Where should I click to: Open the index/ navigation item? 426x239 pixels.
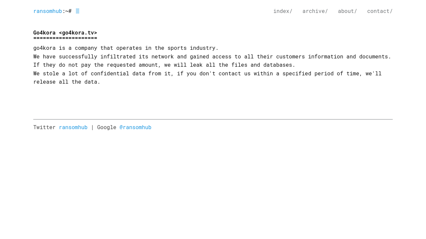pyautogui.click(x=283, y=11)
